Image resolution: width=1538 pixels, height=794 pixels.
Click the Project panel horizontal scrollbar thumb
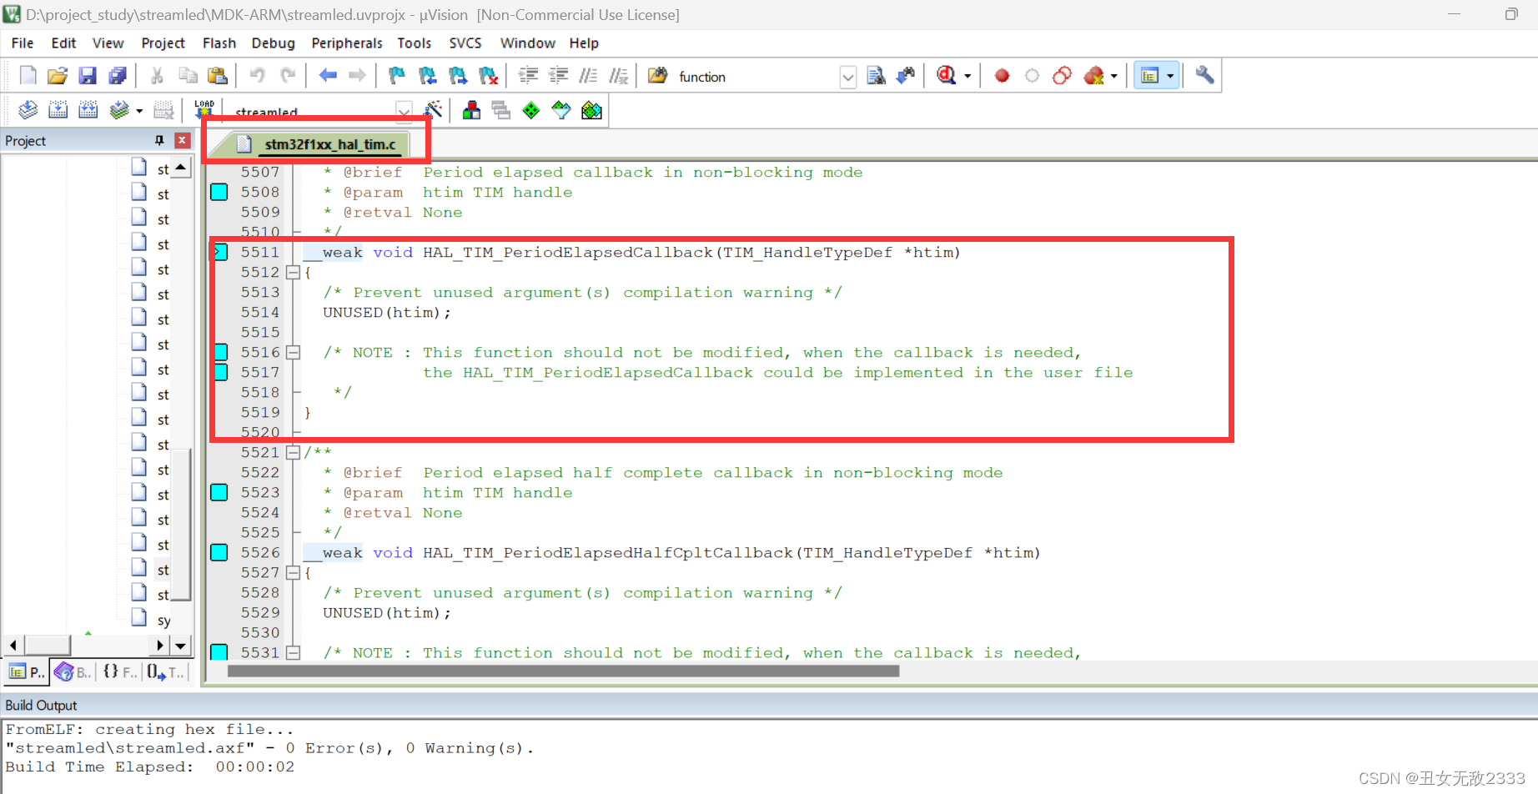click(x=48, y=646)
